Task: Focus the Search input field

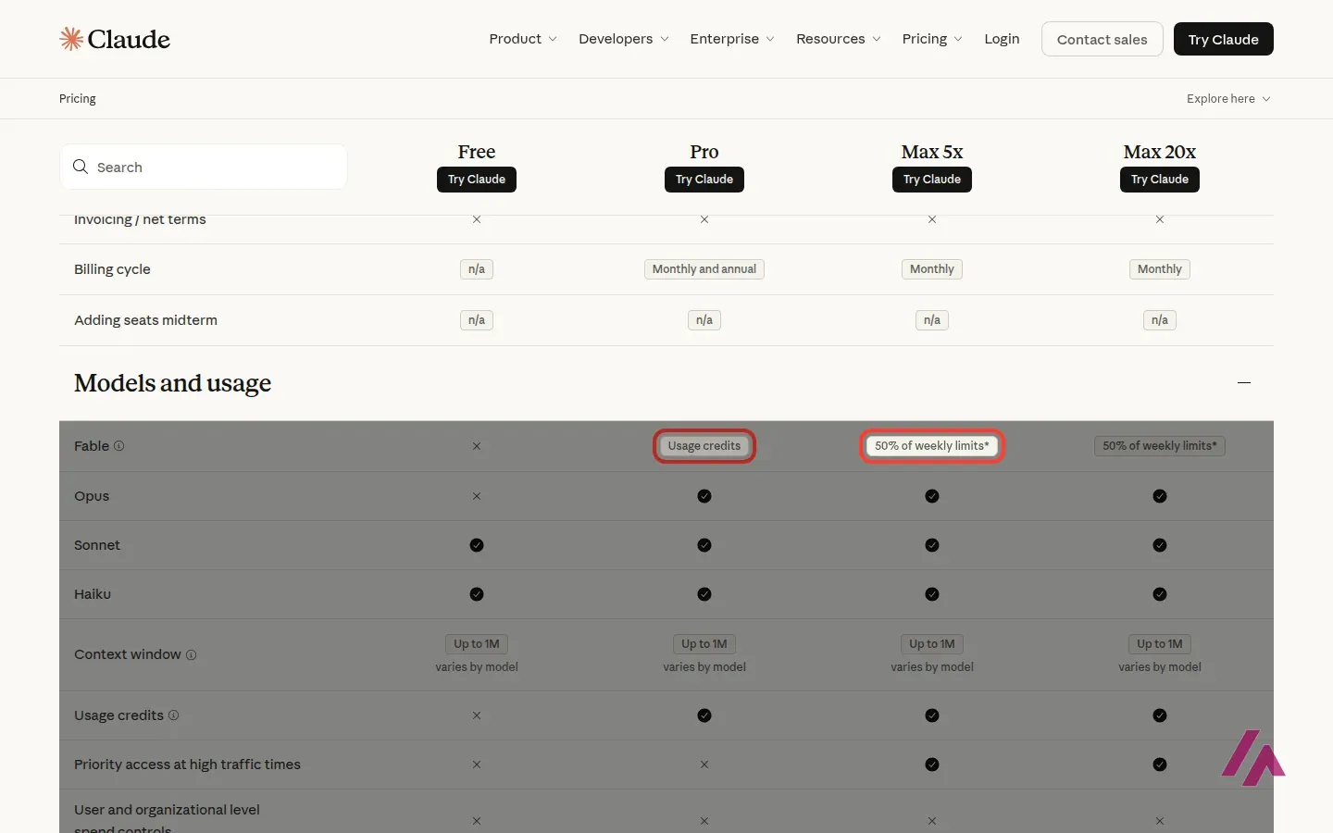Action: [204, 167]
